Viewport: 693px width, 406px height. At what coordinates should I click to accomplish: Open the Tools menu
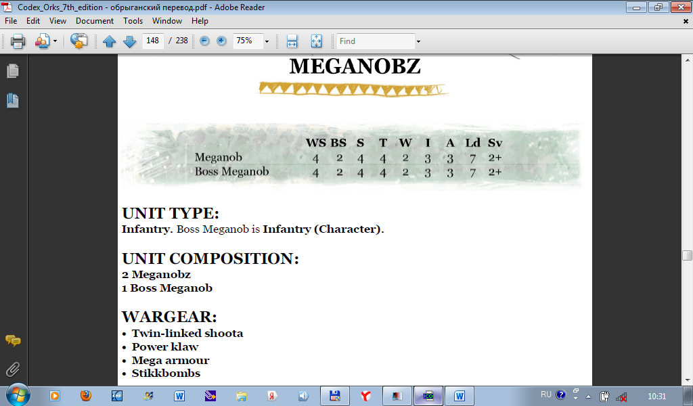click(133, 21)
